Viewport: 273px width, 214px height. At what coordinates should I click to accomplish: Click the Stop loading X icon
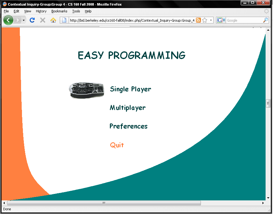coord(43,20)
